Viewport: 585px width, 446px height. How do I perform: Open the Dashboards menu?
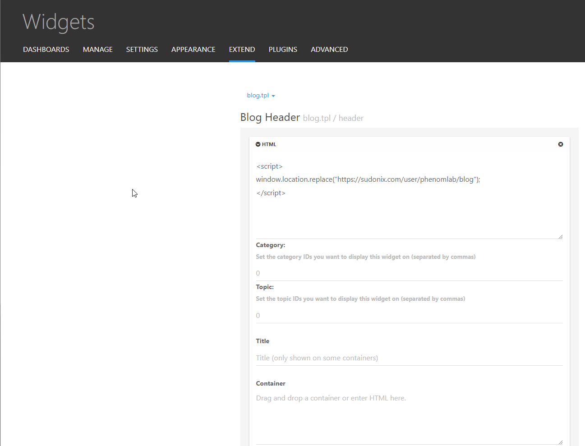[x=46, y=50]
